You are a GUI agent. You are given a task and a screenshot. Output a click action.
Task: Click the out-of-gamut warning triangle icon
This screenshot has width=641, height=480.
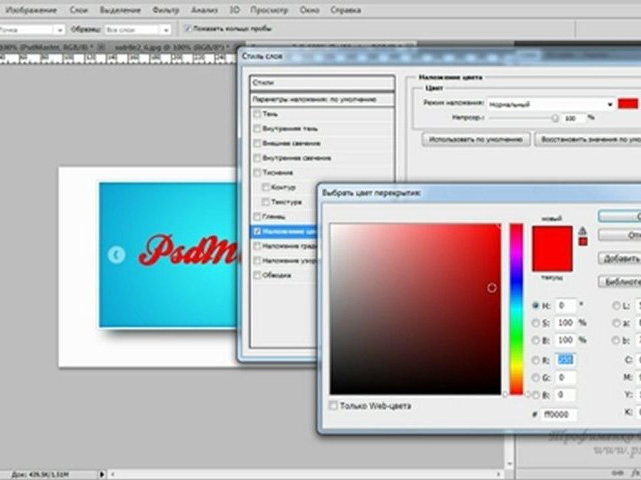tap(583, 231)
